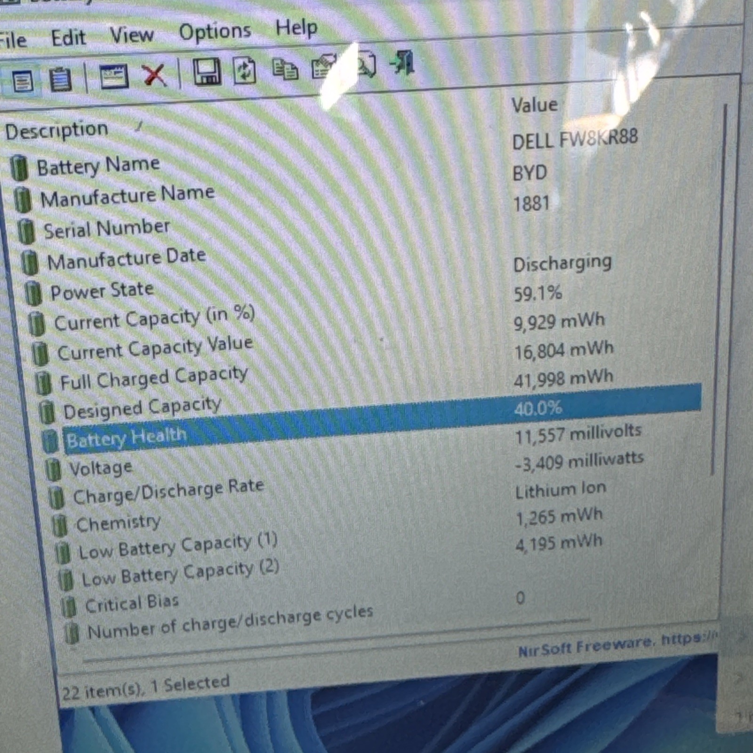The width and height of the screenshot is (753, 753).
Task: Click the vertical scrollbar of the list
Action: (719, 289)
